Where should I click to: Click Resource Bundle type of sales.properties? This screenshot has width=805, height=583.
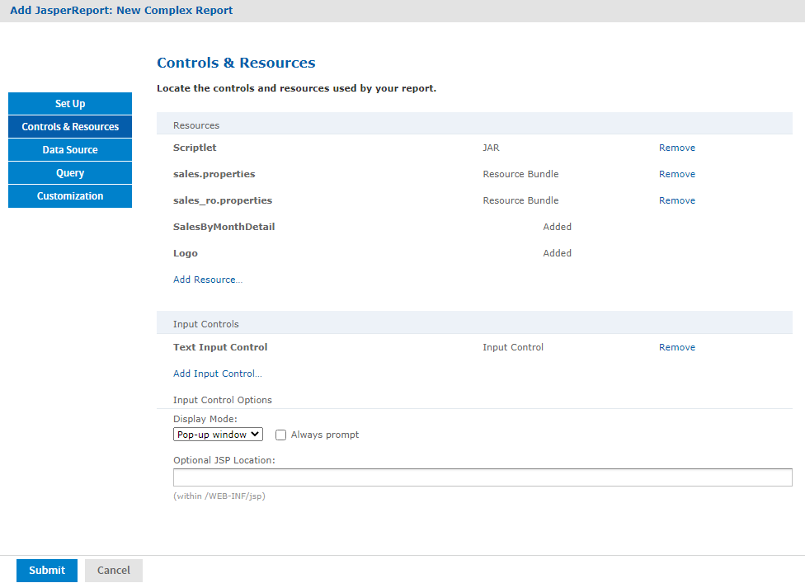(x=520, y=174)
